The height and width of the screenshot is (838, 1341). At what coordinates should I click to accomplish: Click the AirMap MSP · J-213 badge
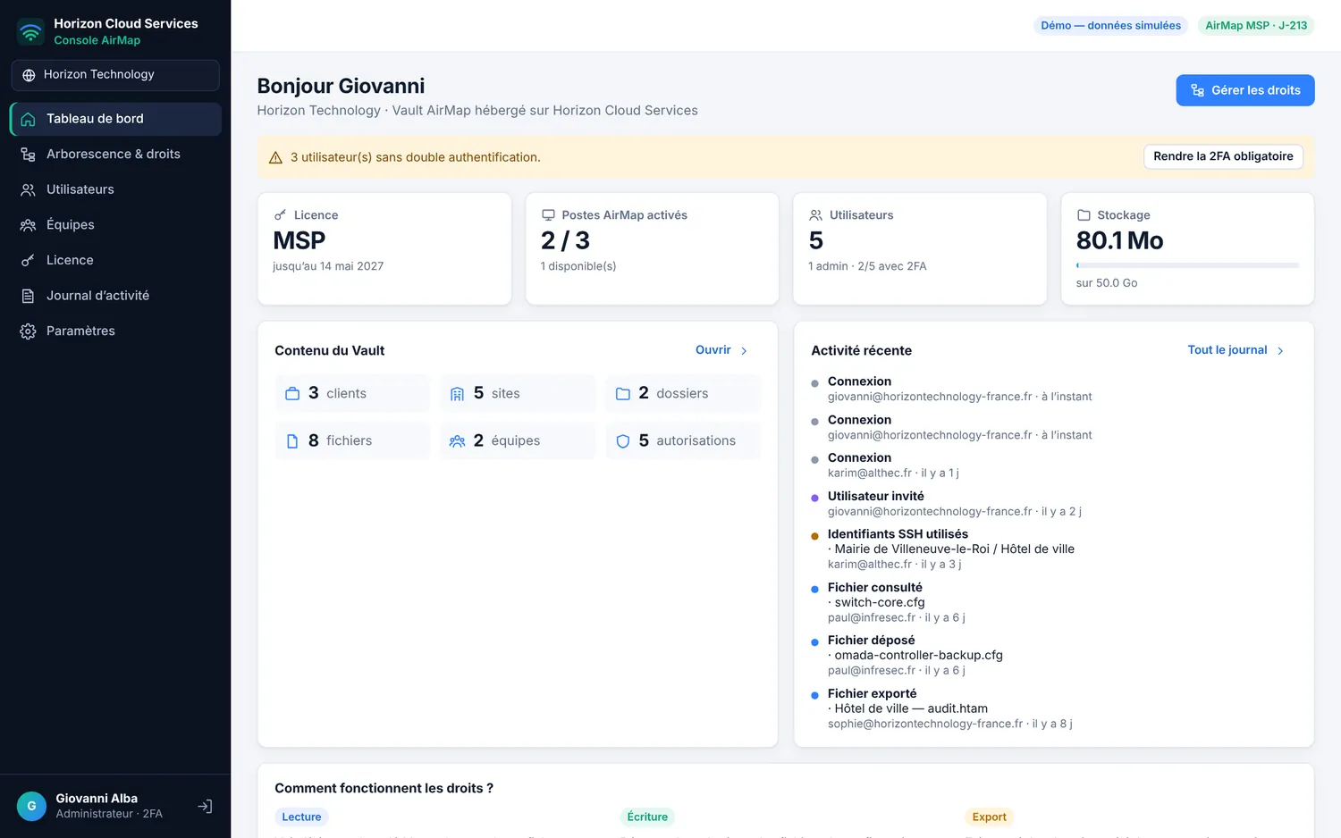click(1256, 26)
